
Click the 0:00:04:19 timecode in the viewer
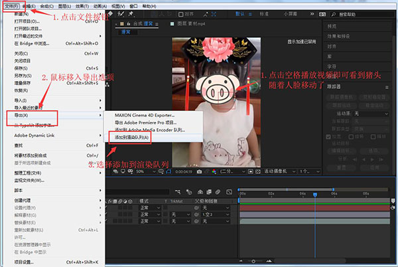tap(184, 172)
